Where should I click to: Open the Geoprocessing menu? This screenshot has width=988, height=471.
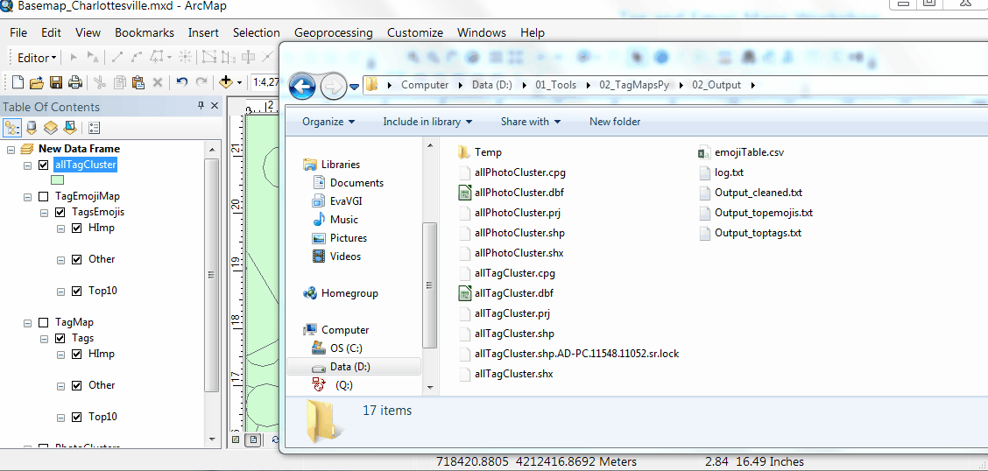[x=334, y=32]
